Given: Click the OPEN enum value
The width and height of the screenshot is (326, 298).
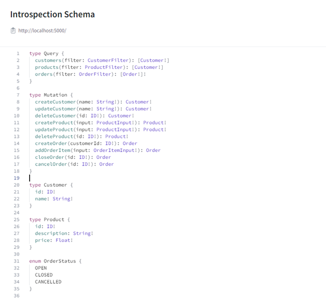Looking at the screenshot, I should point(41,268).
